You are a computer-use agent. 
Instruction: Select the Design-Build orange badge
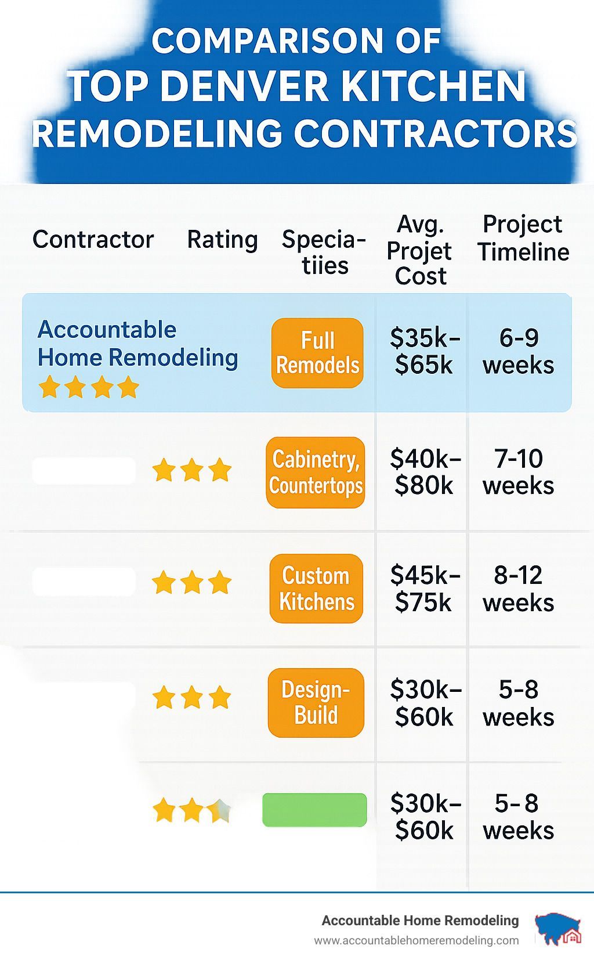click(x=316, y=702)
